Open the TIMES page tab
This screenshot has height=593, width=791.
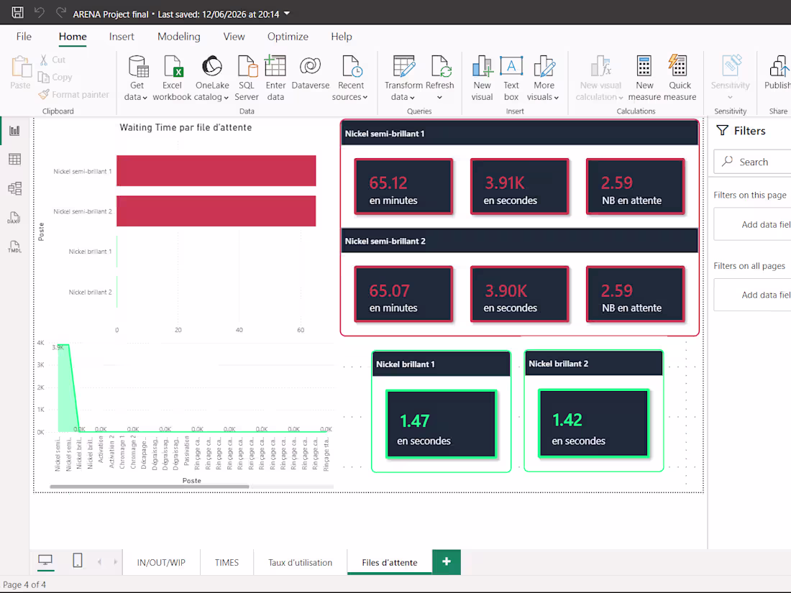pos(227,562)
